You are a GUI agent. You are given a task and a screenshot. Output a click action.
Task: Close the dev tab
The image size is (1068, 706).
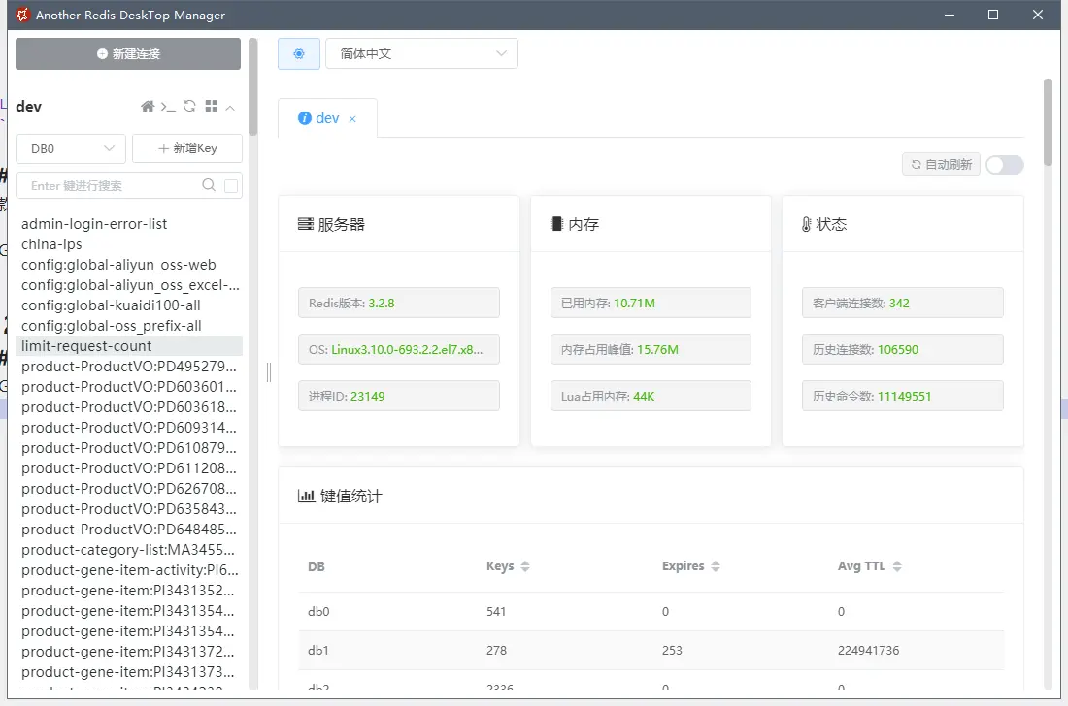point(352,117)
